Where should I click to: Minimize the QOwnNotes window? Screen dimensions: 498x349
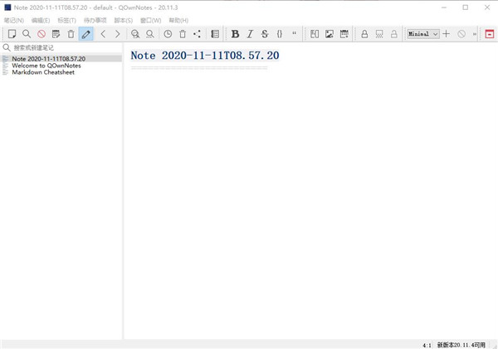click(444, 7)
